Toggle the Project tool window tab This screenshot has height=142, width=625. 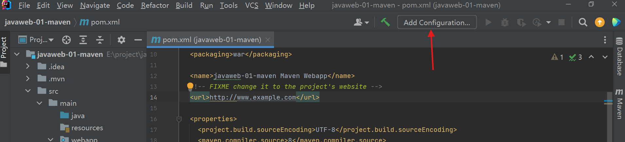(4, 52)
